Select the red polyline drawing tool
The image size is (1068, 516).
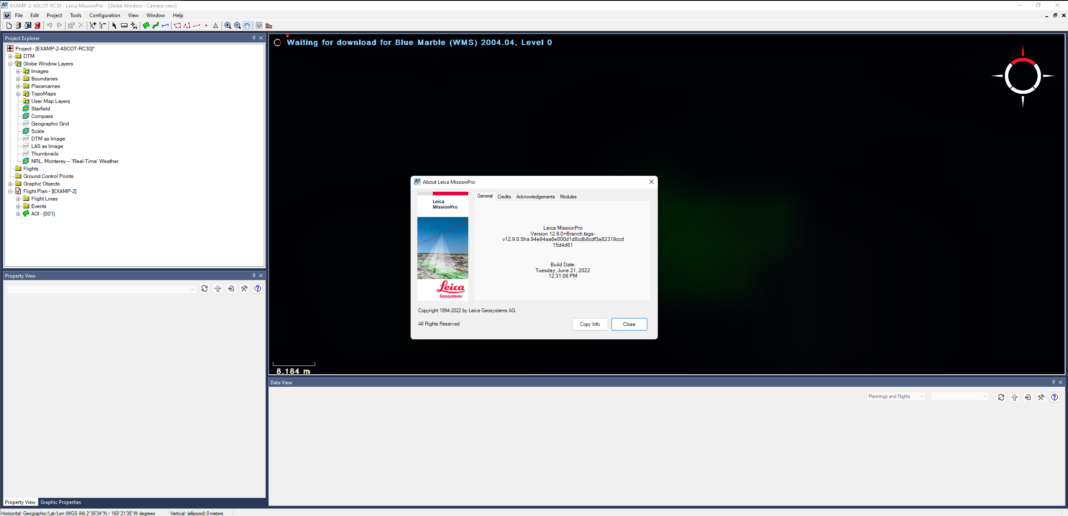pyautogui.click(x=187, y=26)
